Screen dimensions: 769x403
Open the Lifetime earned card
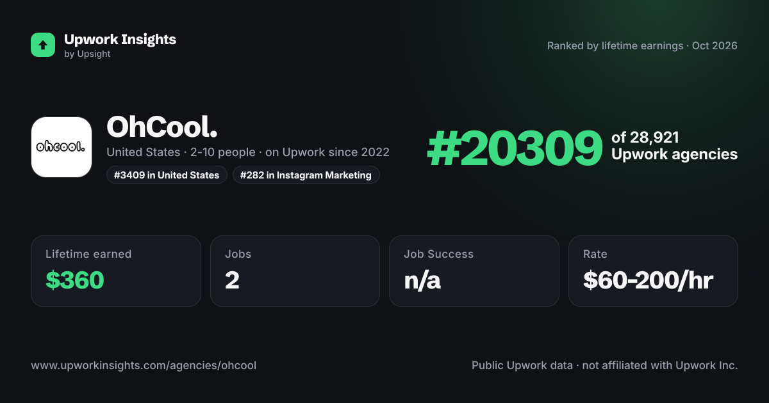coord(116,271)
